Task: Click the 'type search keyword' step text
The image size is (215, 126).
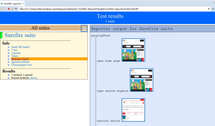Action: click(112, 91)
